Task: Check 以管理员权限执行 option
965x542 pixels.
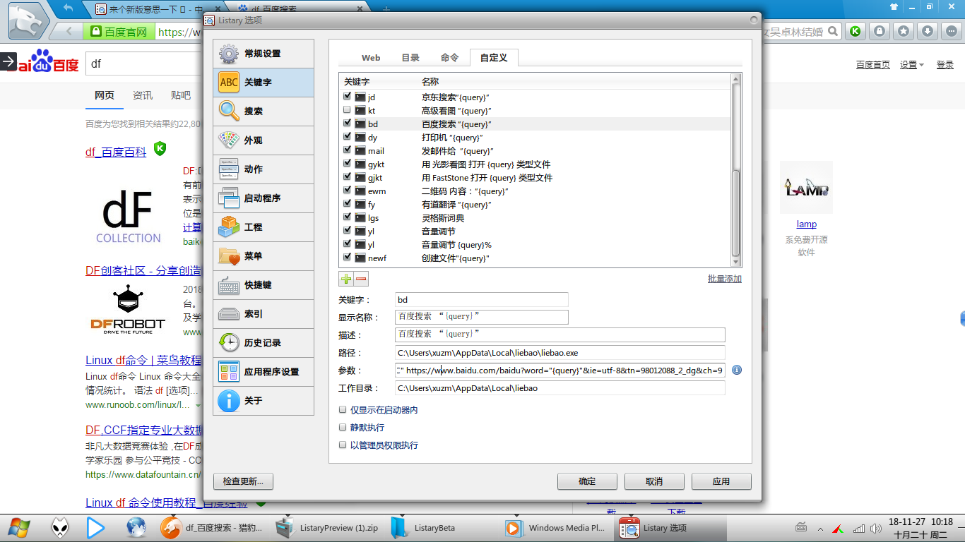Action: click(343, 445)
